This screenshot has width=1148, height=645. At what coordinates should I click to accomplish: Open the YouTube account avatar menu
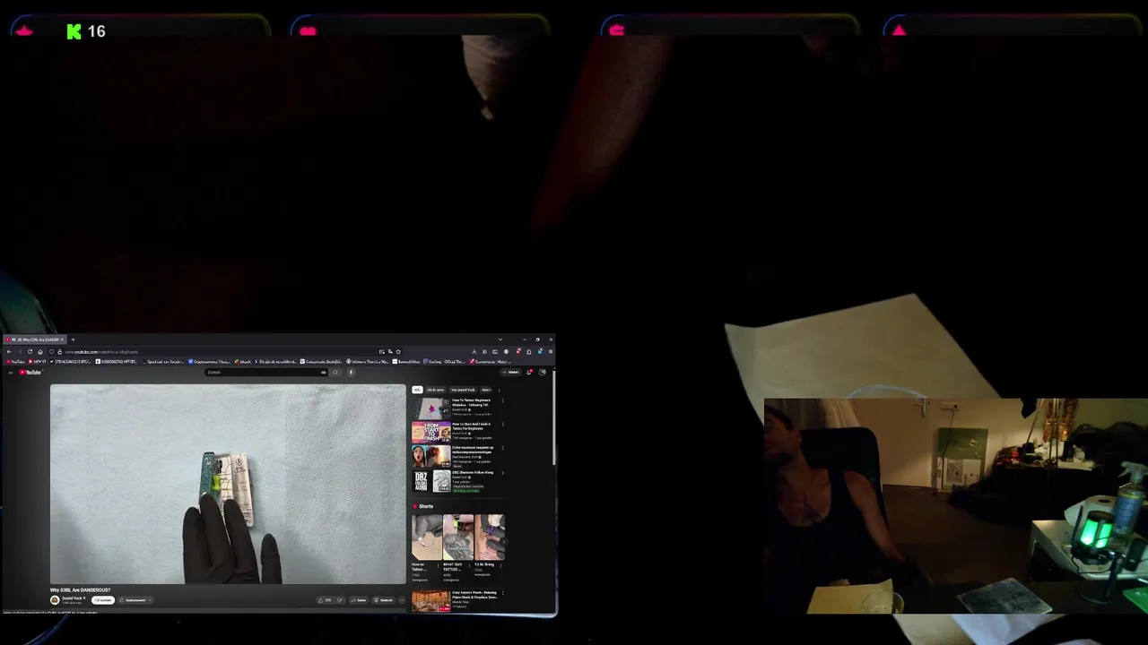click(542, 373)
